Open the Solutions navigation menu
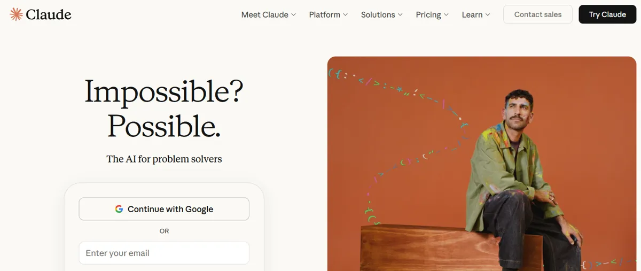Image resolution: width=641 pixels, height=271 pixels. pyautogui.click(x=378, y=15)
